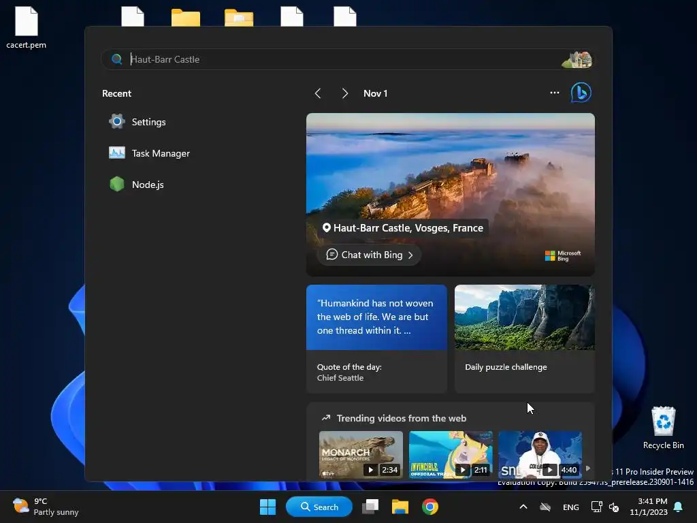
Task: Play the Invincible official trailer video
Action: coord(451,455)
